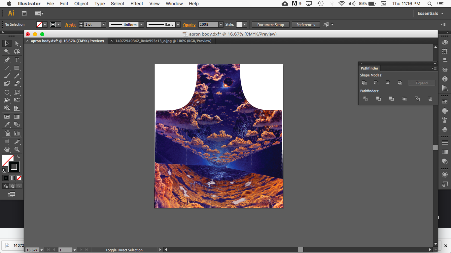Enable Draw Behind mode
451x253 pixels.
(x=12, y=186)
